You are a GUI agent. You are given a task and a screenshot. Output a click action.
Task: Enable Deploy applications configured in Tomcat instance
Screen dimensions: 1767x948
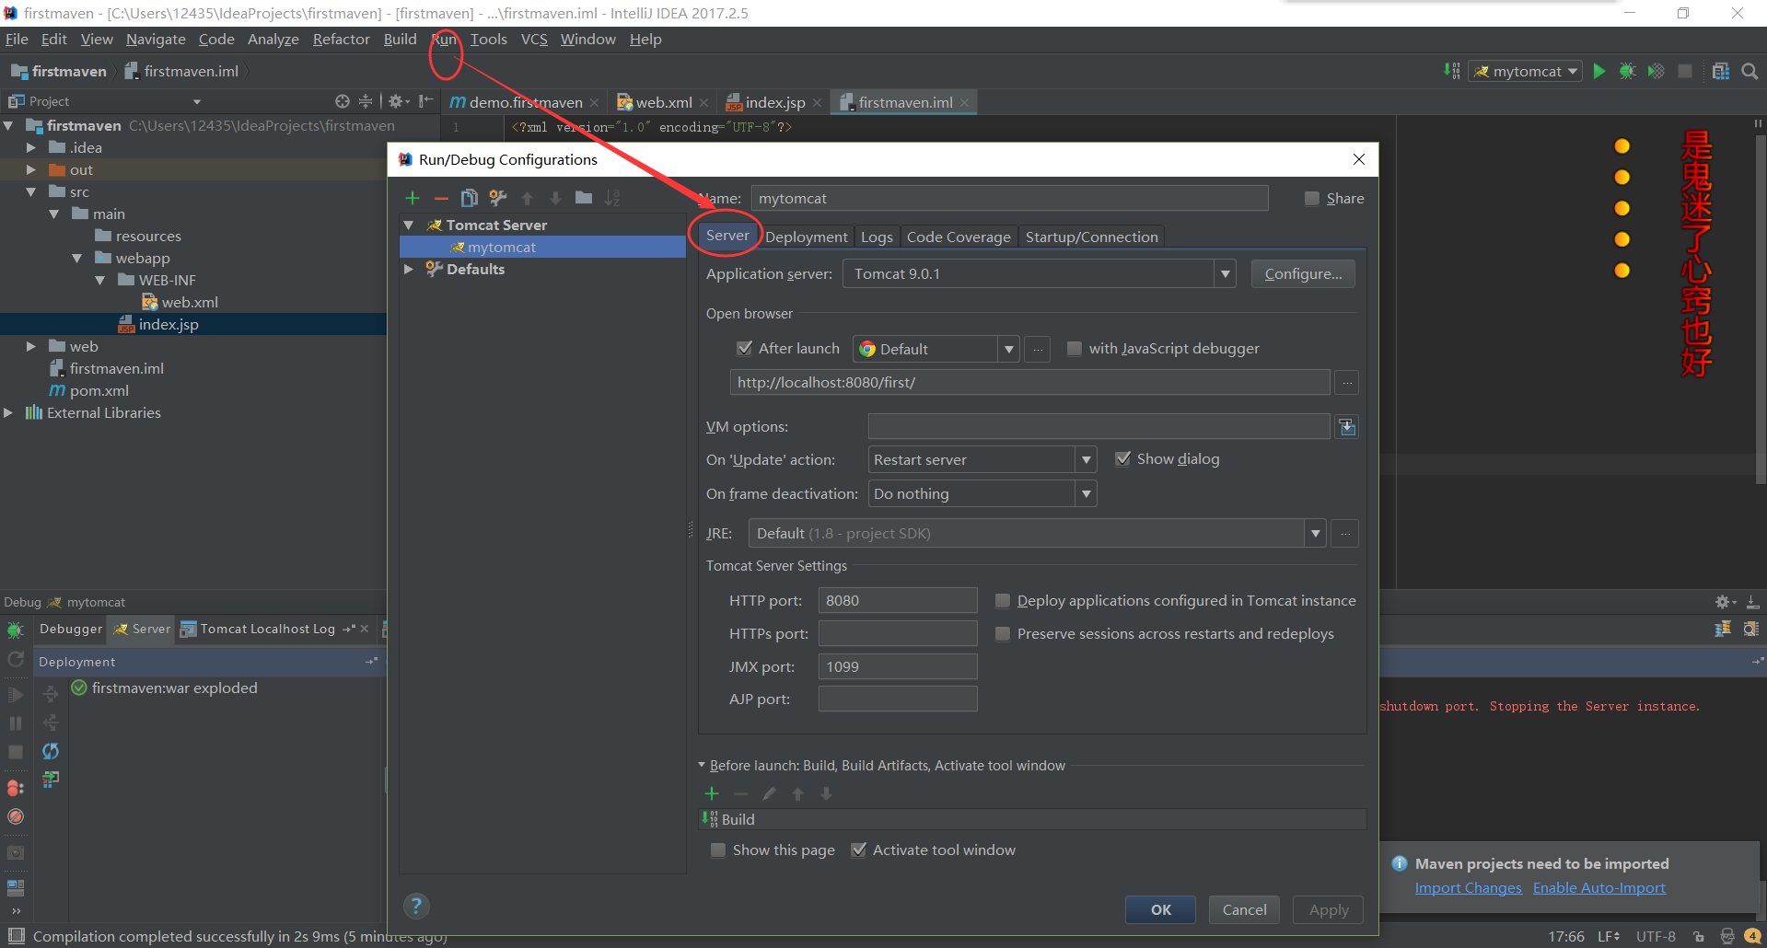click(1003, 601)
